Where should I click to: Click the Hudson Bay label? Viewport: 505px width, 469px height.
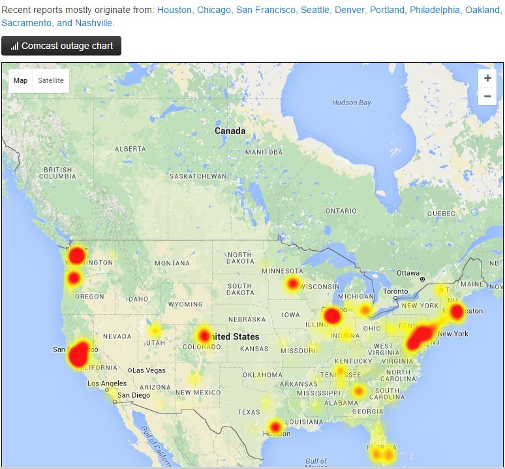[352, 103]
